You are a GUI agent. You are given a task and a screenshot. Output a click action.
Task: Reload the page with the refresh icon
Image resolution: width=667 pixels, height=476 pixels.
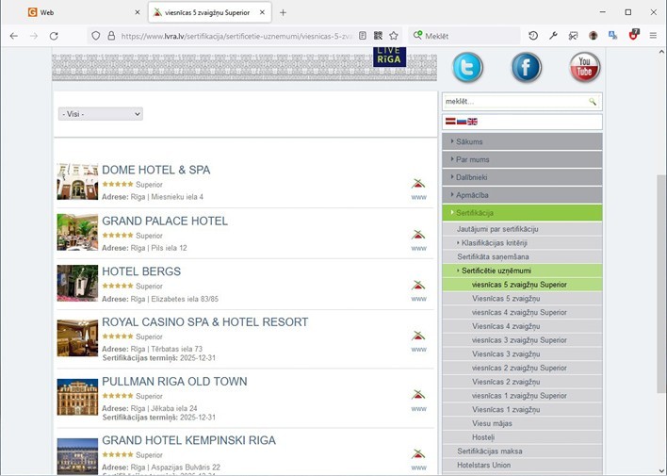tap(54, 36)
